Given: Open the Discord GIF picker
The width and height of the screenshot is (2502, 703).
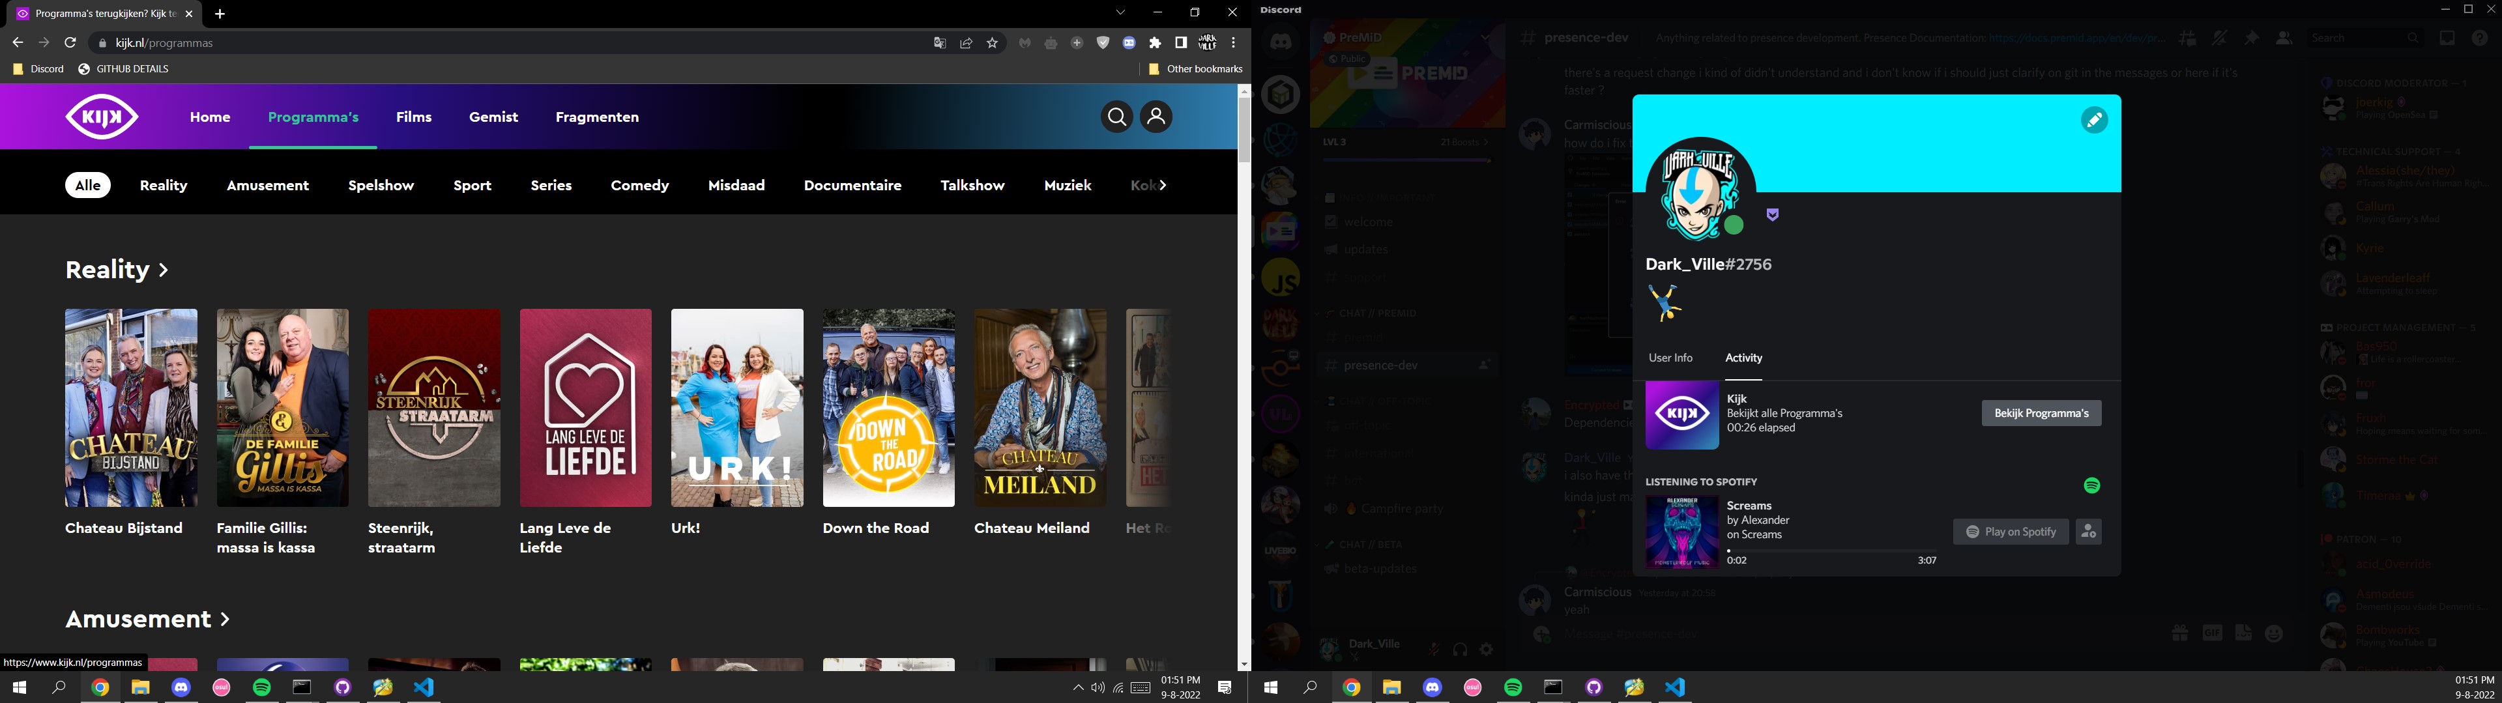Looking at the screenshot, I should click(x=2211, y=634).
